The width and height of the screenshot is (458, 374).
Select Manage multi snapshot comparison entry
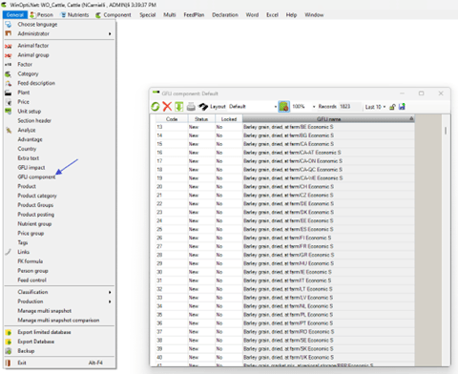pyautogui.click(x=58, y=321)
